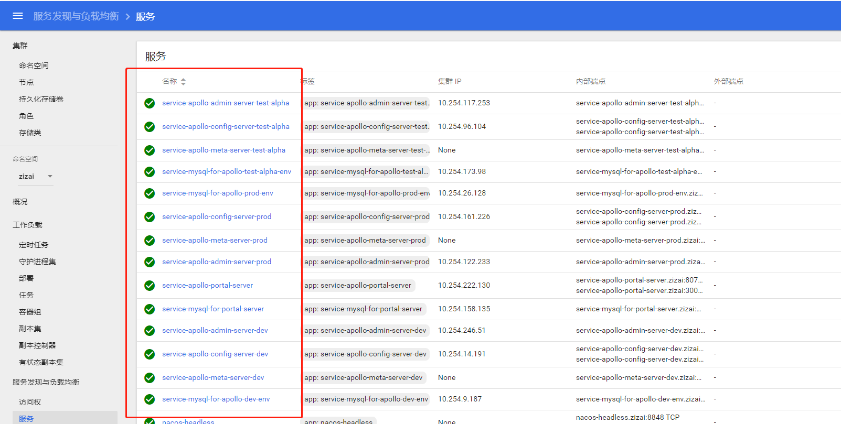841x424 pixels.
Task: Open service-mysql-for-apollo-prod-env link
Action: pyautogui.click(x=218, y=193)
